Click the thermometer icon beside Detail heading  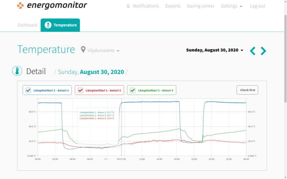(x=17, y=71)
